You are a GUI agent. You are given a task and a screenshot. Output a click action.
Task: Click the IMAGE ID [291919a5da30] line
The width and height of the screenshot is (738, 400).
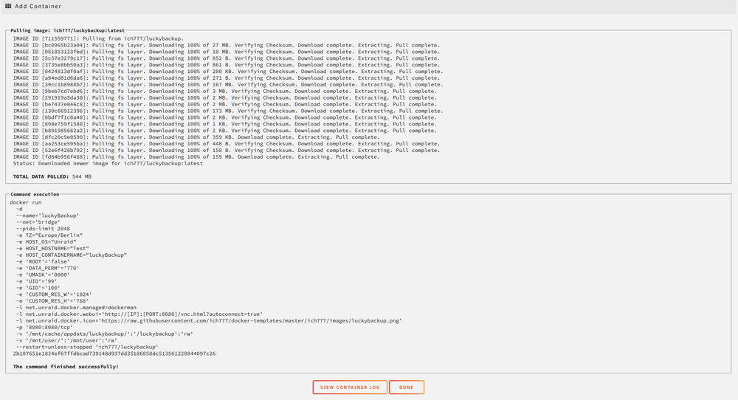click(225, 98)
